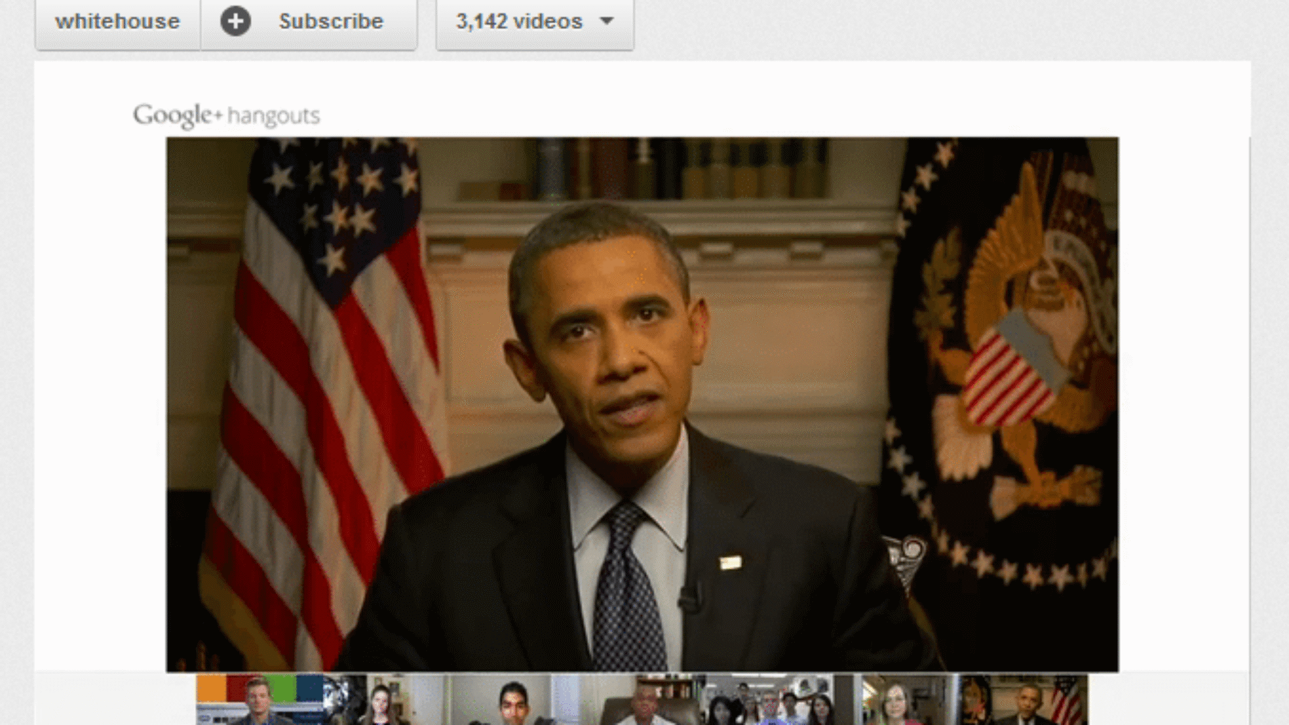
Task: Select the dimly lit second participant thumbnail
Action: click(x=346, y=702)
